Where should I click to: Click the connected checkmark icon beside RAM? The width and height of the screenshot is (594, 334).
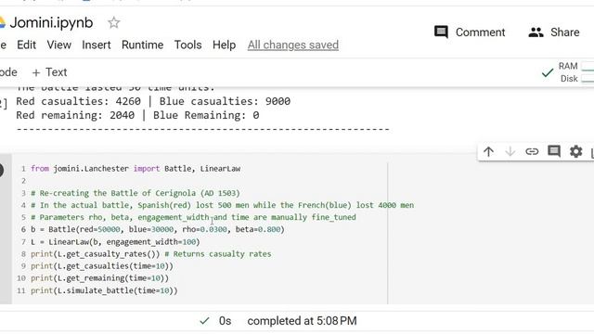coord(548,72)
